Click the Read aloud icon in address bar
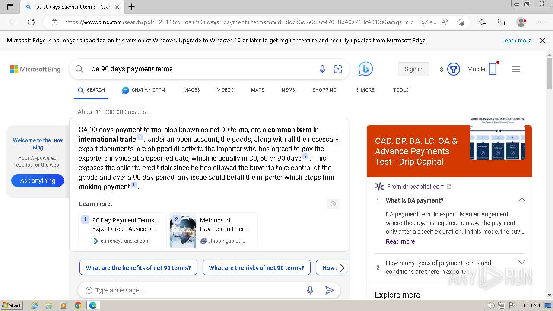Viewport: 553px width, 311px height. [x=445, y=22]
